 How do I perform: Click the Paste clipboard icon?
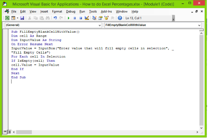pos(42,18)
